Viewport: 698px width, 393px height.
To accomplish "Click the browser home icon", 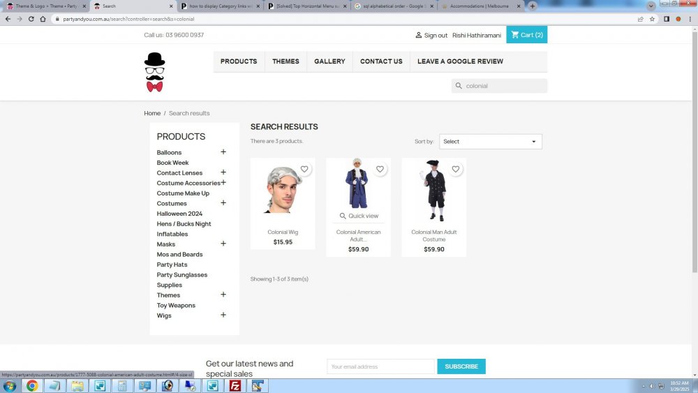I will coord(43,19).
